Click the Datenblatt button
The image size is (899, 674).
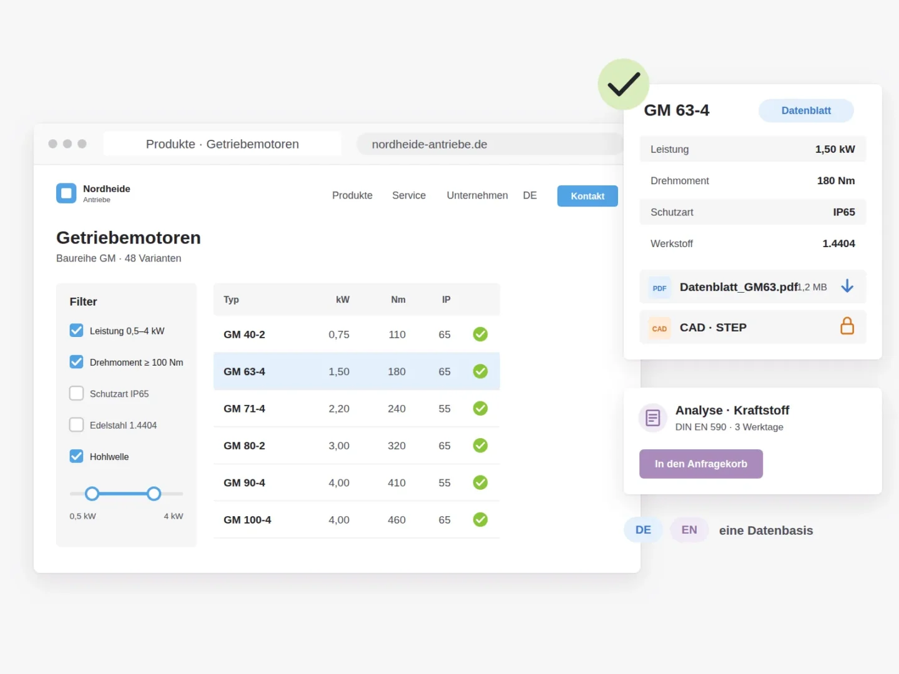pyautogui.click(x=806, y=110)
